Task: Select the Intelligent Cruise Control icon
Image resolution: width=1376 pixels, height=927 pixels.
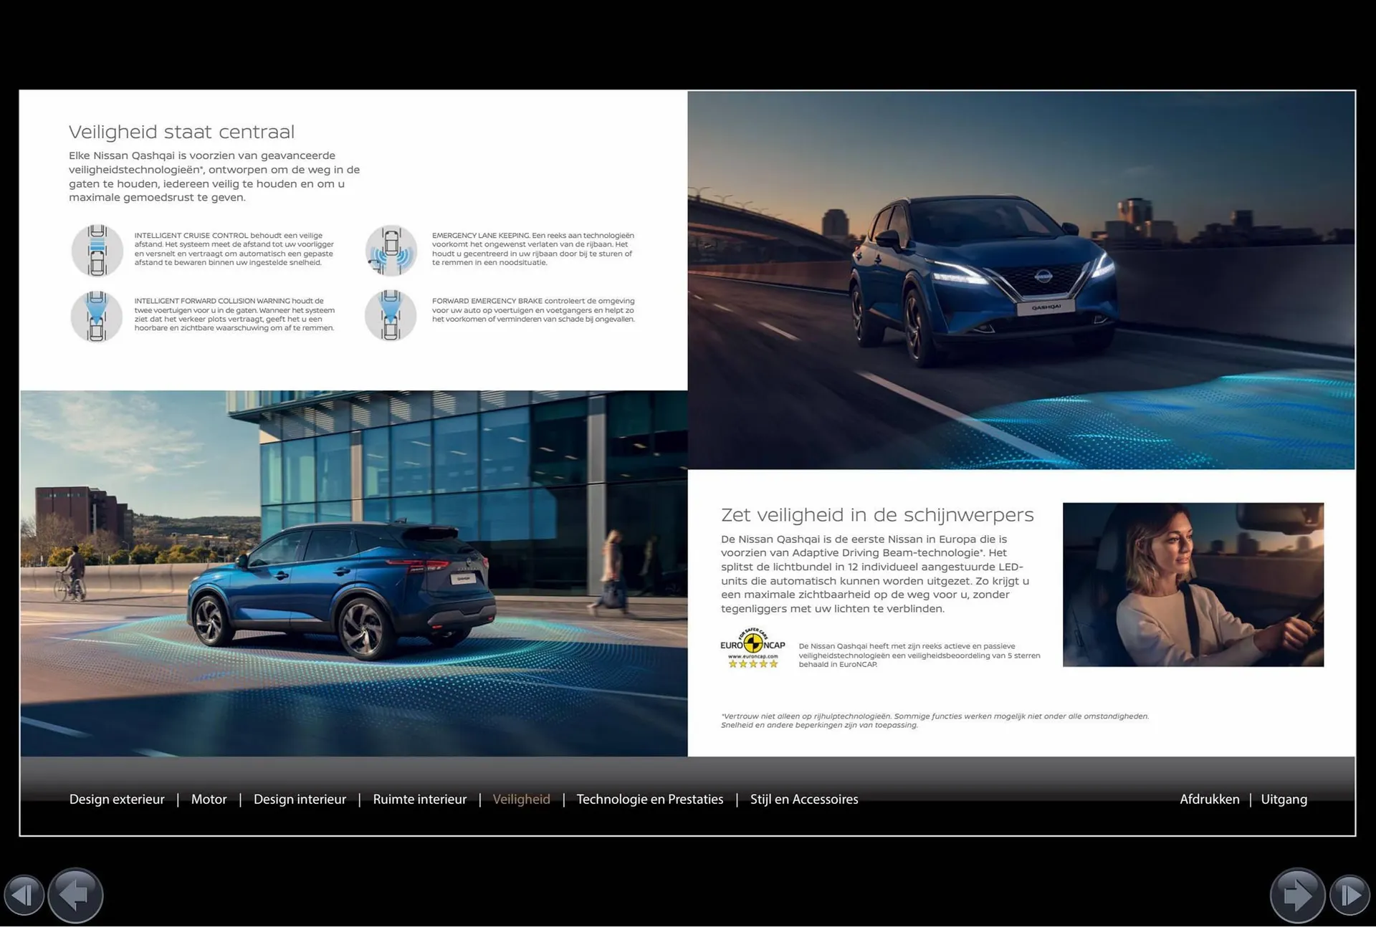Action: (x=97, y=251)
